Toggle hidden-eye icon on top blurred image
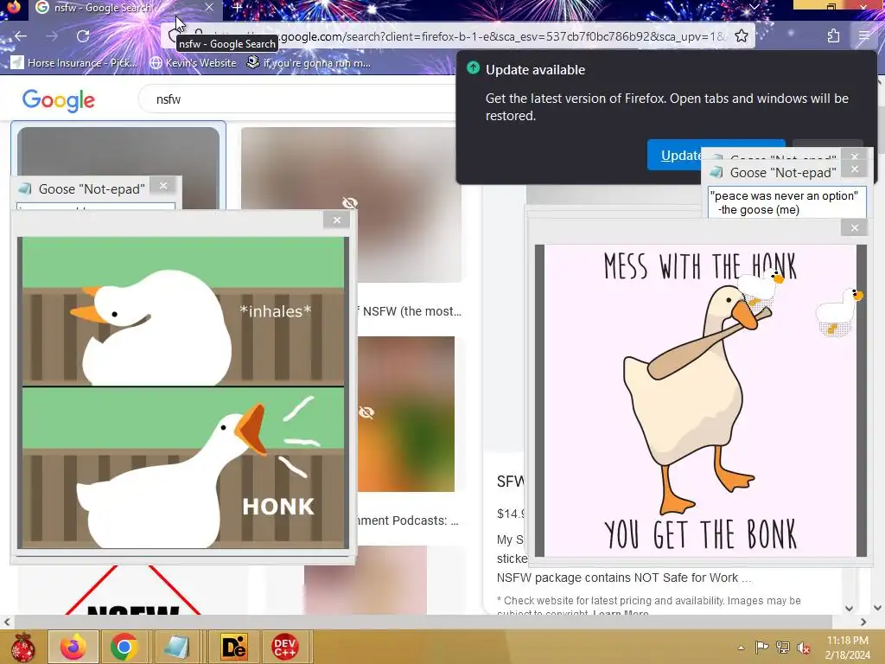 click(350, 202)
